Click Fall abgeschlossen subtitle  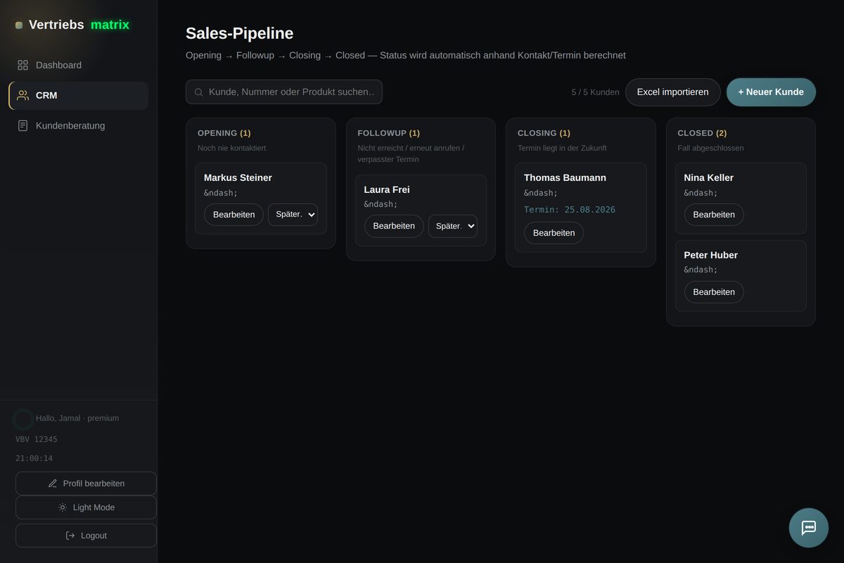click(710, 148)
